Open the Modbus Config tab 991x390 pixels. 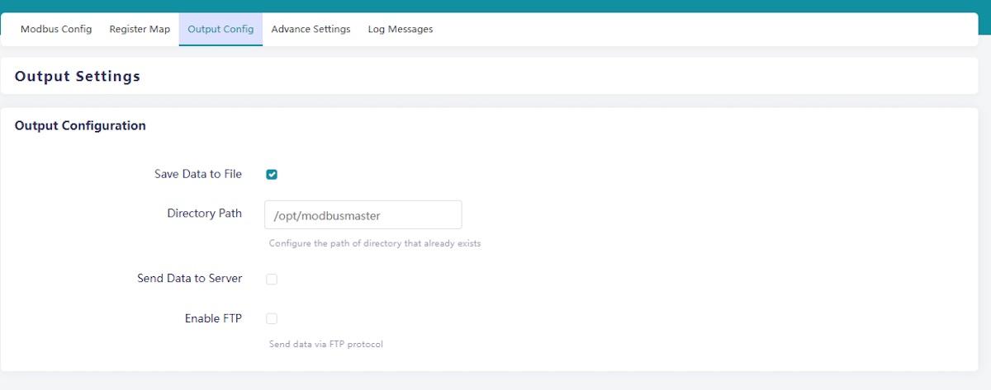(x=56, y=29)
